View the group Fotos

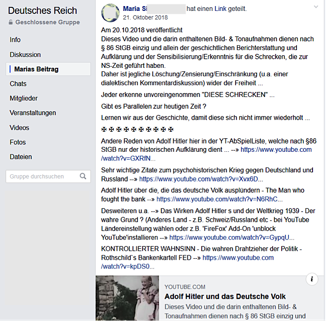(x=18, y=142)
